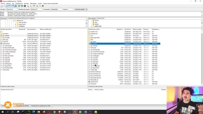The width and height of the screenshot is (203, 114).
Task: Open Firefox from the taskbar
Action: (44, 112)
